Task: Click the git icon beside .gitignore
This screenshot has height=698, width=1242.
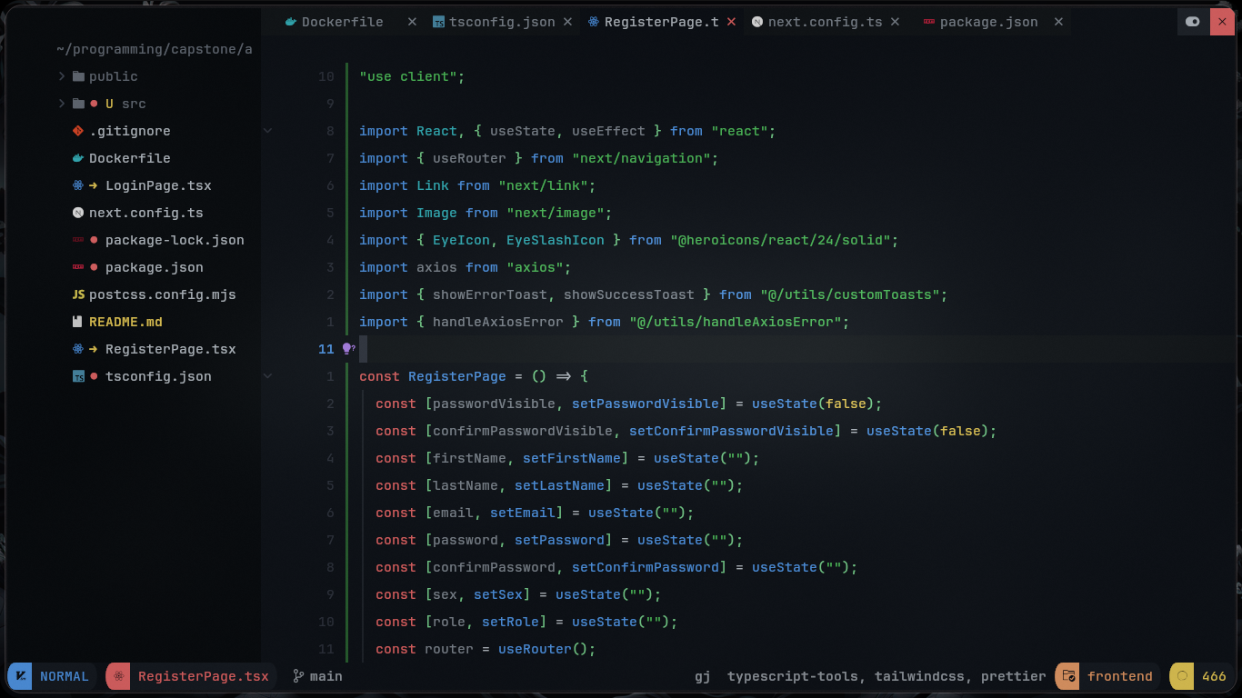Action: point(78,131)
